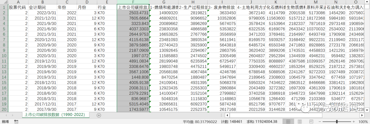The height and width of the screenshot is (124, 370).
Task: Switch to Normal view in status bar
Action: (288, 121)
